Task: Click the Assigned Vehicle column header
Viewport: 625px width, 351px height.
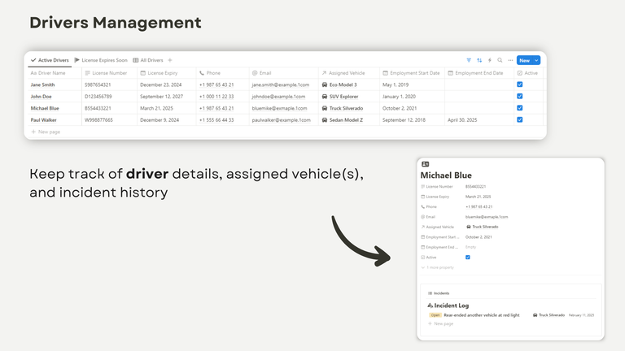Action: click(x=343, y=73)
